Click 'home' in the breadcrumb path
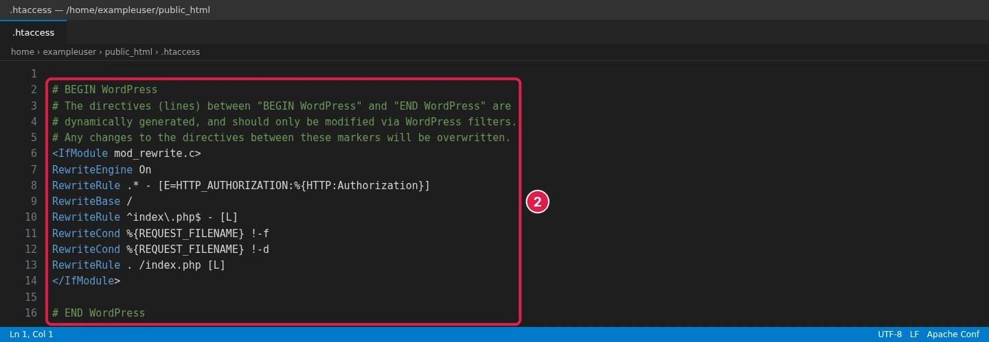Screen dimensions: 989x342 pyautogui.click(x=23, y=52)
